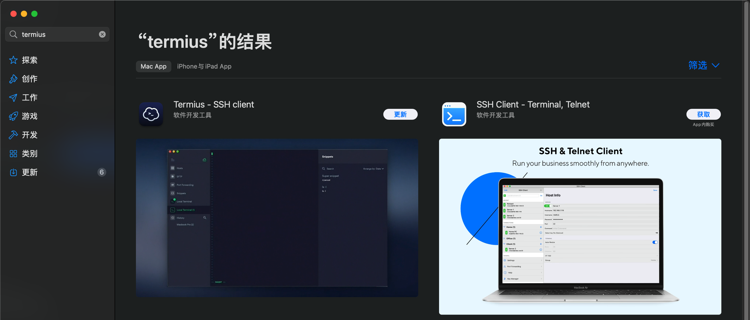
Task: Click 软件开发工具 category under Termius
Action: [192, 115]
